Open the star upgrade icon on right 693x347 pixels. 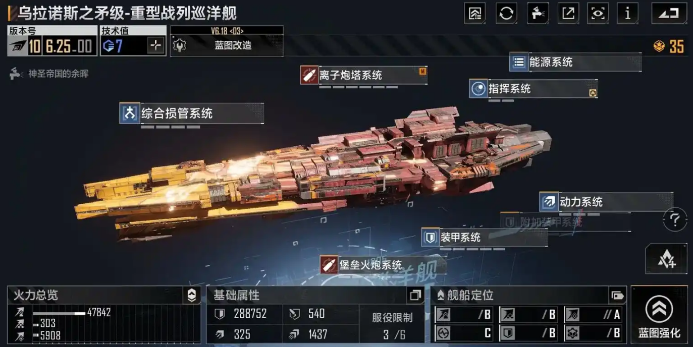click(666, 259)
